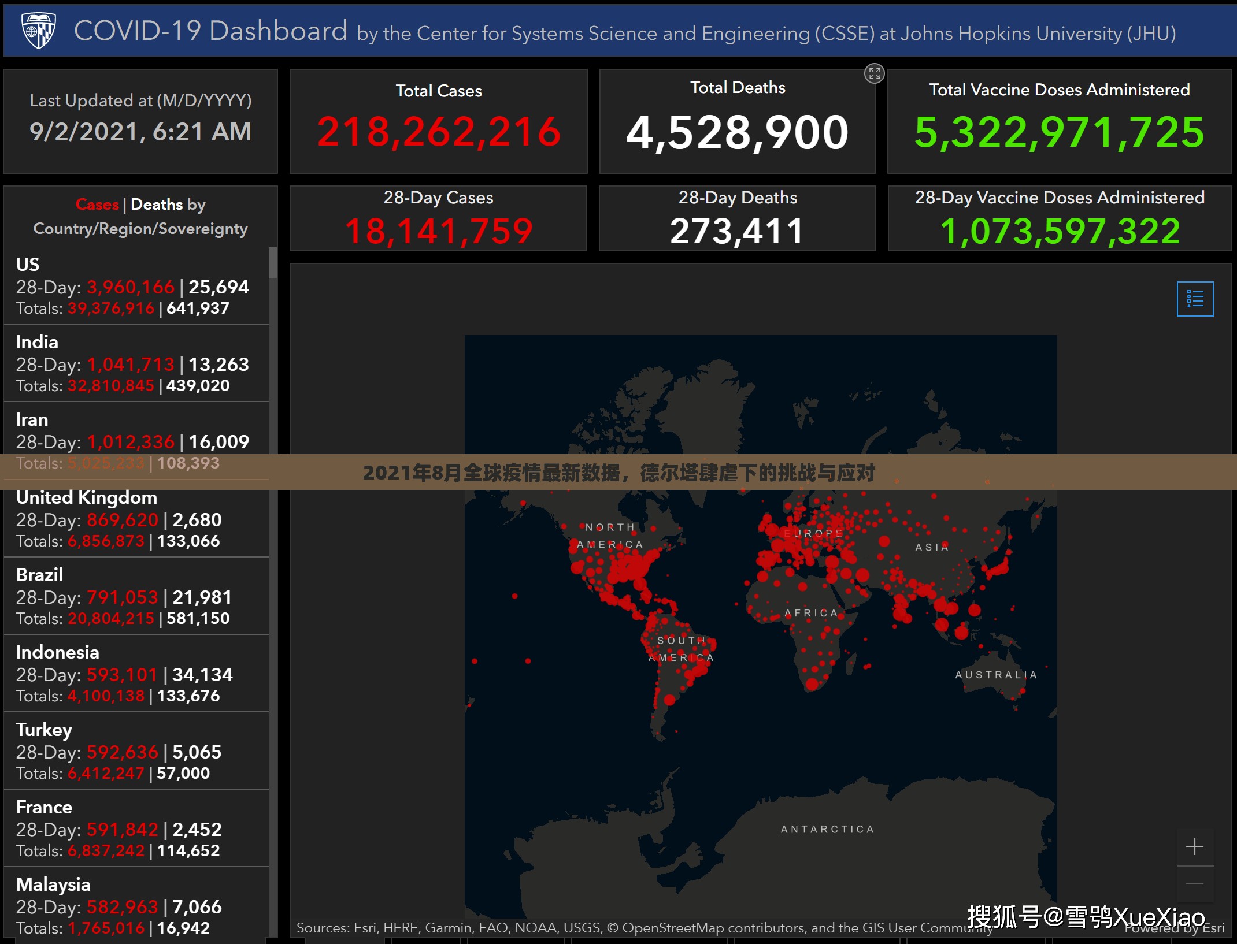Click the country list scrollbar thumb
Image resolution: width=1237 pixels, height=944 pixels.
point(273,263)
